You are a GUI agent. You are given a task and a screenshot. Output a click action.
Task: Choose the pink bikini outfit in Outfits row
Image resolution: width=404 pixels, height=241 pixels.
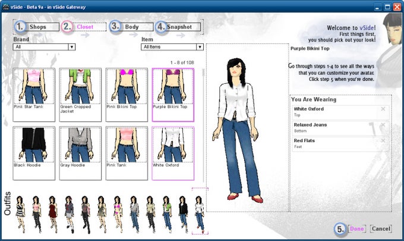tap(118, 214)
